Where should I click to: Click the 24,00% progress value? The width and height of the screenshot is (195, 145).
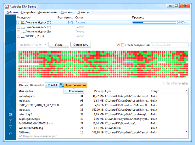181,23
